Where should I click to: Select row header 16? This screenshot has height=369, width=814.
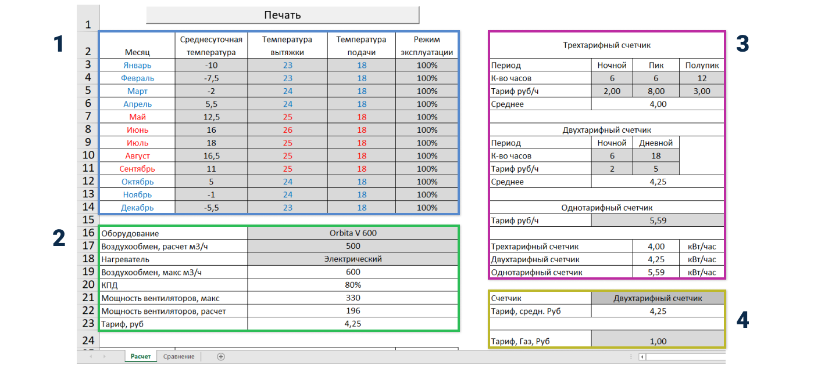click(88, 233)
